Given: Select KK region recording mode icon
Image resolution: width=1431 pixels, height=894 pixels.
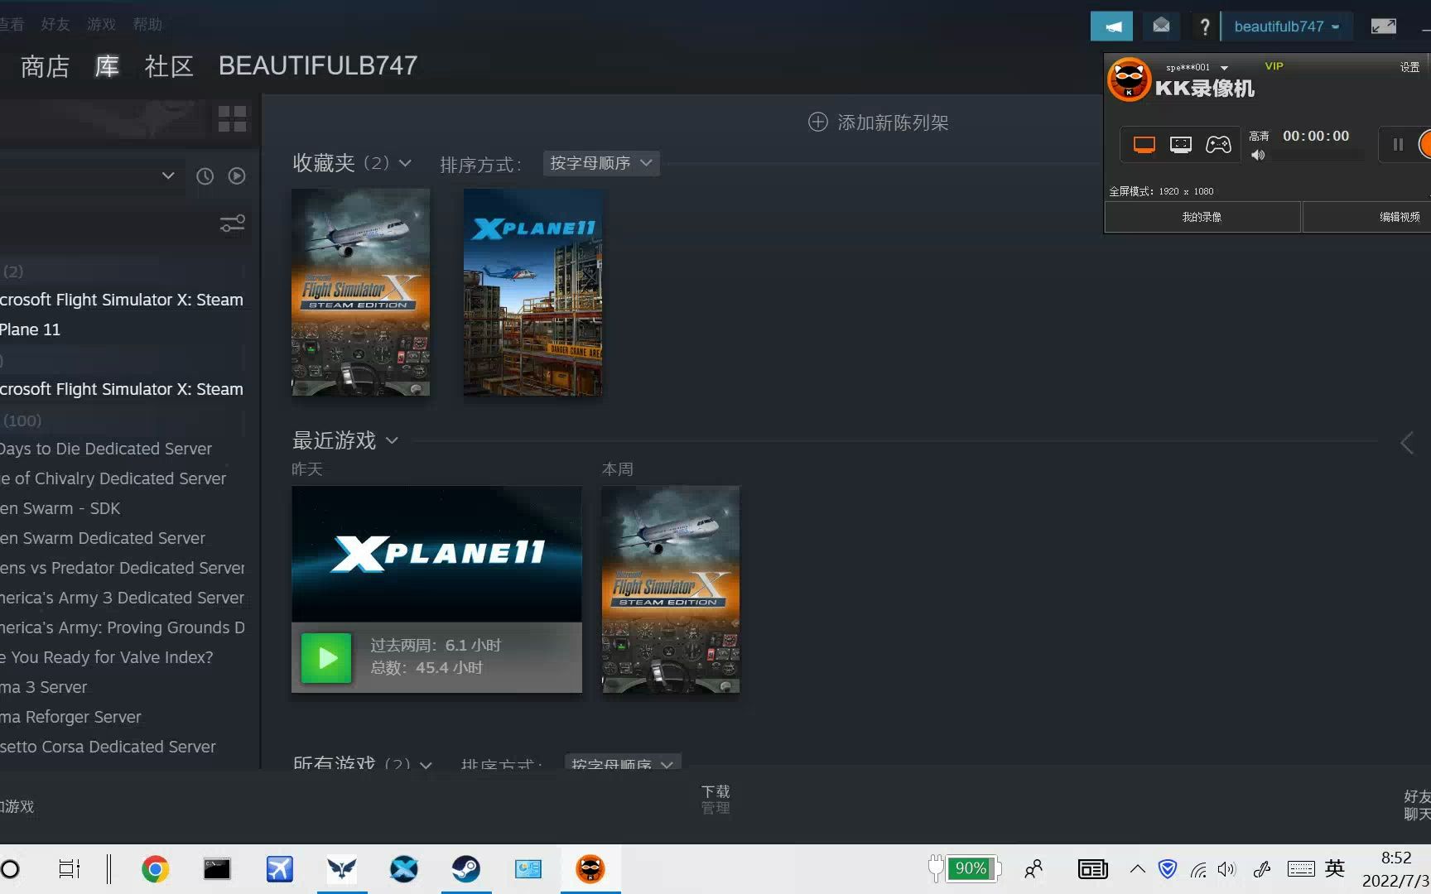Looking at the screenshot, I should 1180,145.
